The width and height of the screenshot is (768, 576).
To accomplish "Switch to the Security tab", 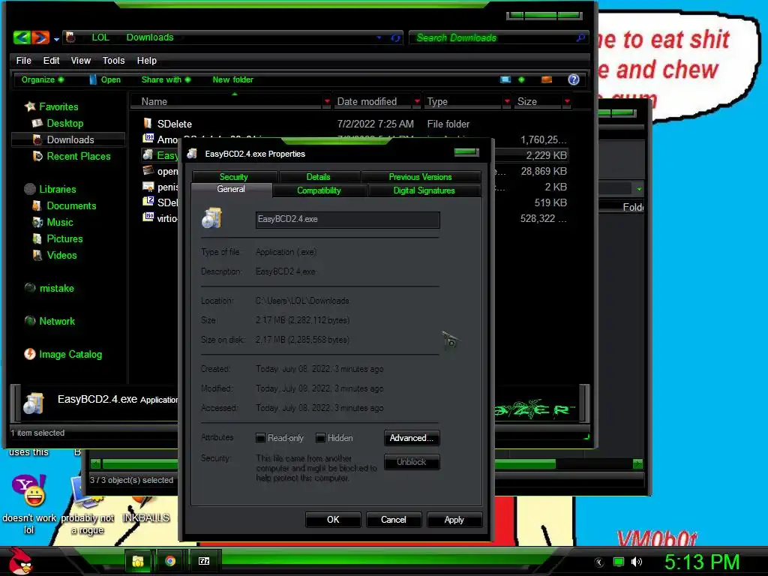I will click(x=234, y=176).
